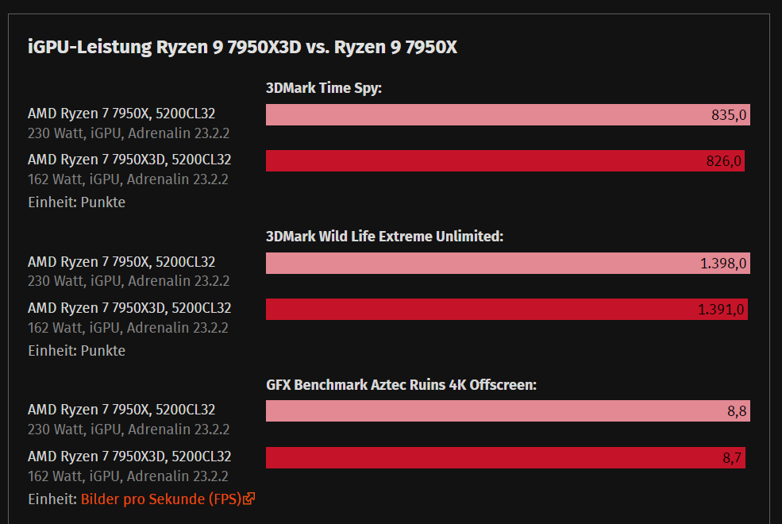Select the 7950X label under Time Spy
782x524 pixels.
tap(121, 114)
